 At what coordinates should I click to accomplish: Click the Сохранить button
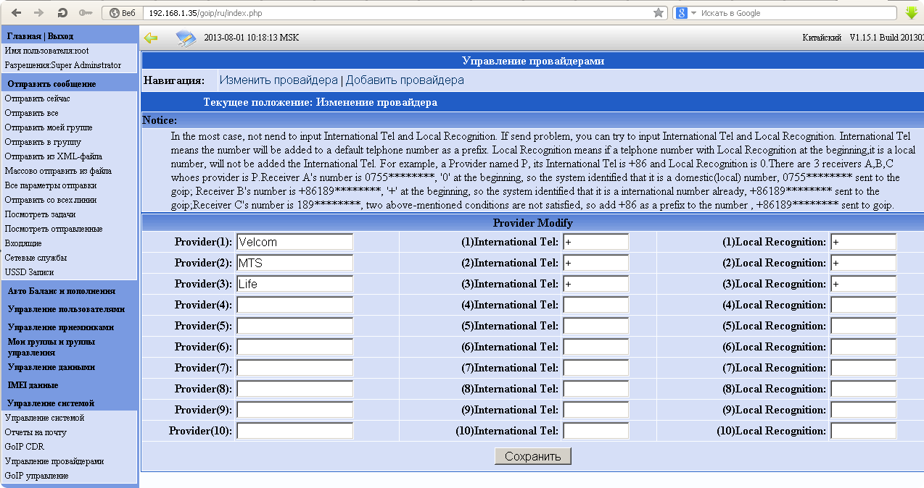click(533, 456)
